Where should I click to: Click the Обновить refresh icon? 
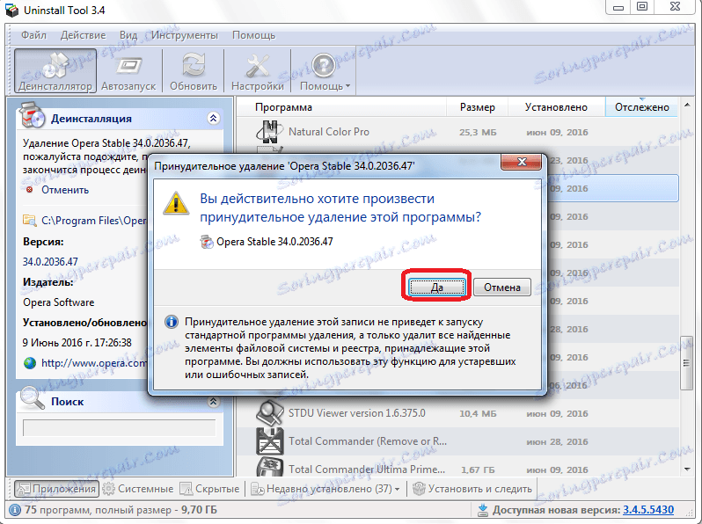coord(194,65)
